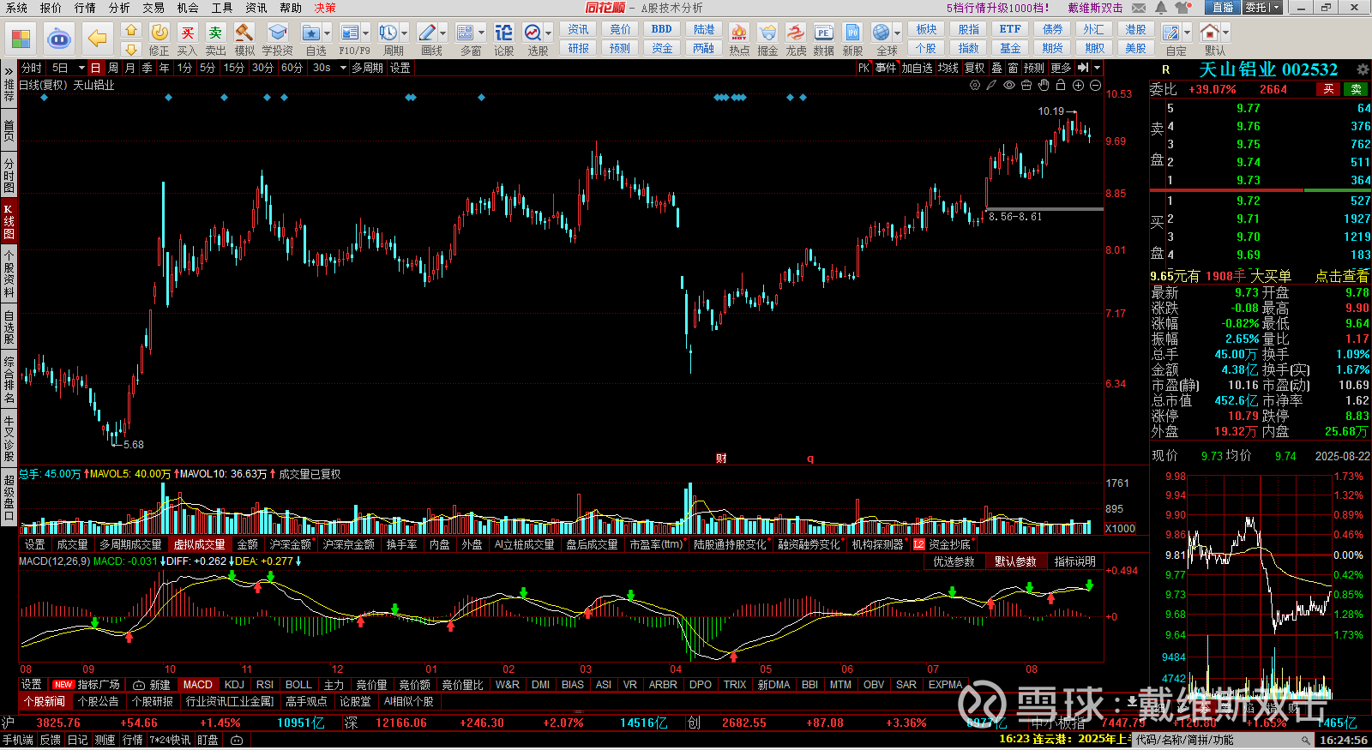This screenshot has height=750, width=1372.
Task: Click 点击查看 large order link
Action: [x=1342, y=276]
